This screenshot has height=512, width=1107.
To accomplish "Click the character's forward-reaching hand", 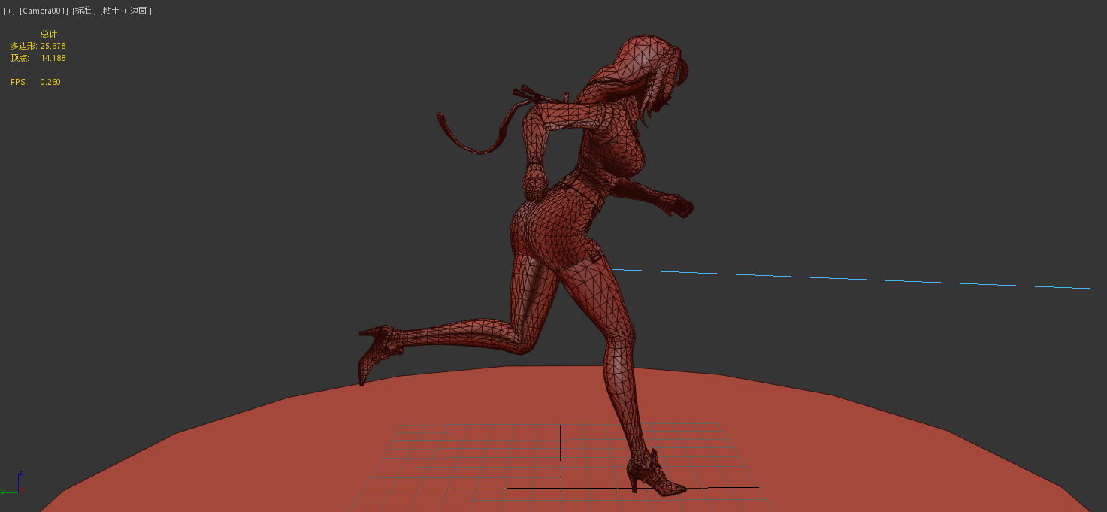I will click(x=679, y=205).
